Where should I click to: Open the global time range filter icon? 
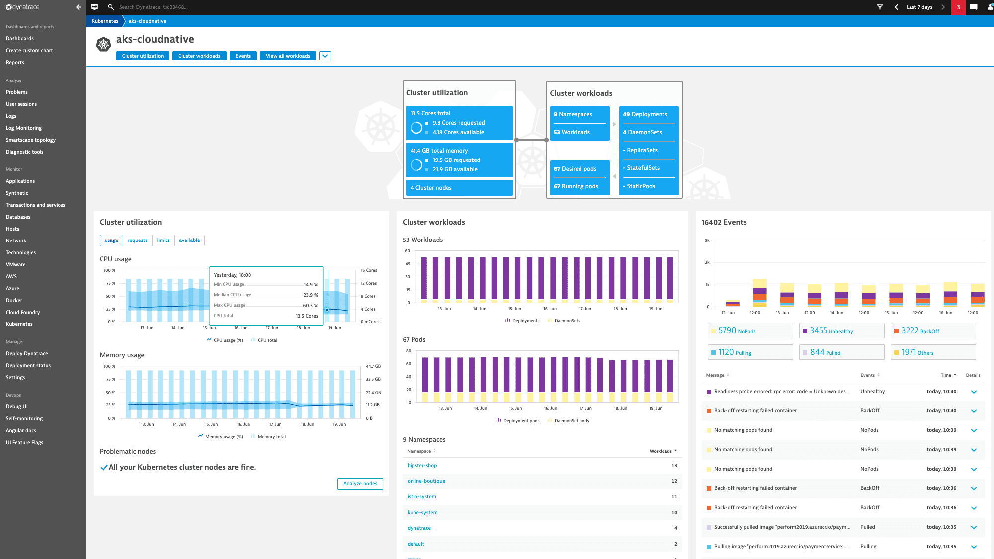[880, 7]
